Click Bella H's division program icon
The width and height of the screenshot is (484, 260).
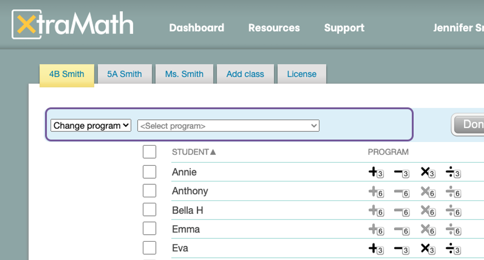pos(453,211)
